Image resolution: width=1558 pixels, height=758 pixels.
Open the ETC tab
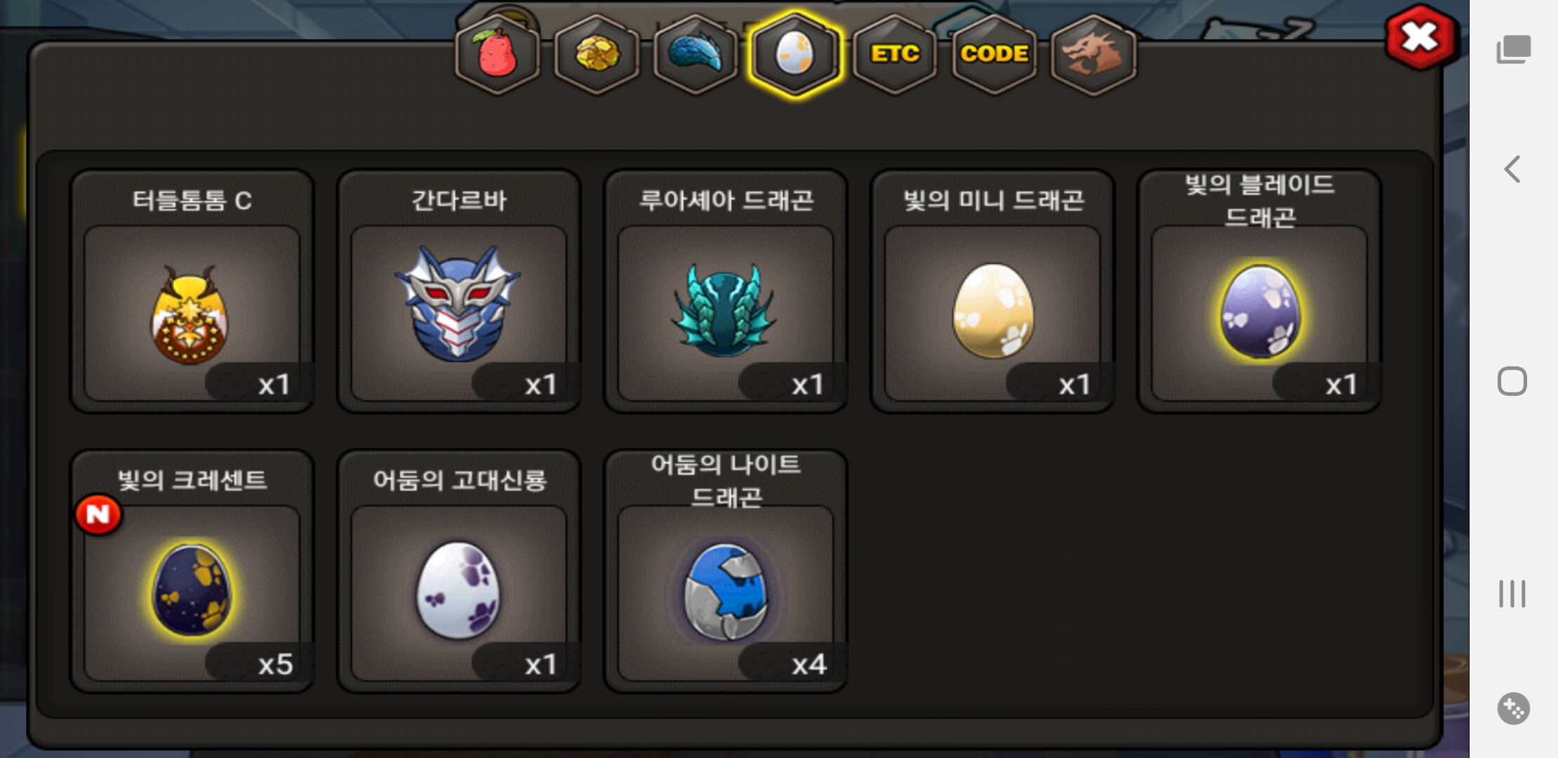point(895,55)
